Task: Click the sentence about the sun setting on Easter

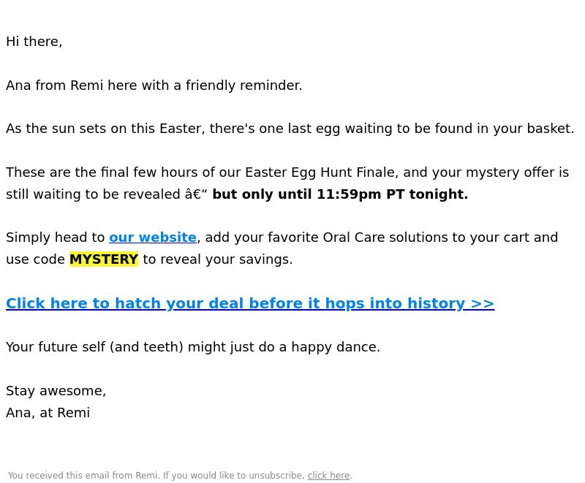Action: click(290, 129)
